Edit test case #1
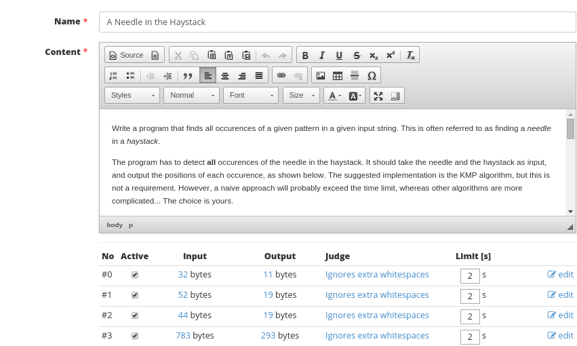Viewport: 577px width, 346px height. [x=561, y=295]
